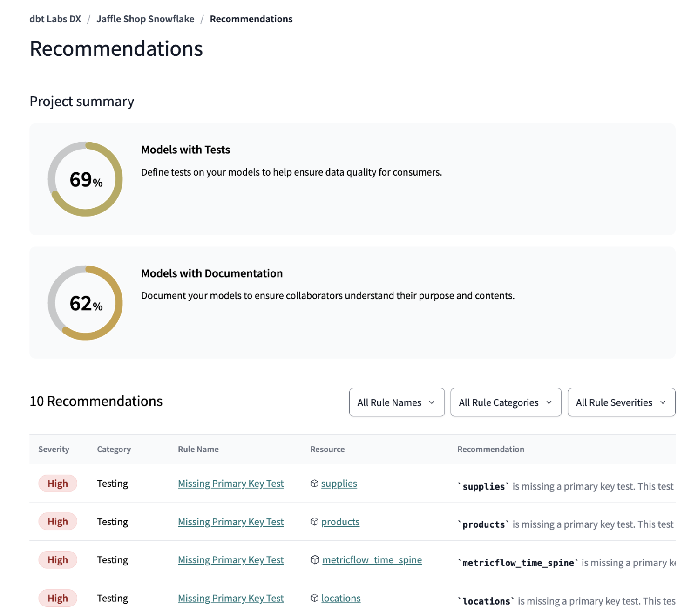The width and height of the screenshot is (691, 613).
Task: Open Missing Primary Key Test for supplies
Action: [x=230, y=483]
